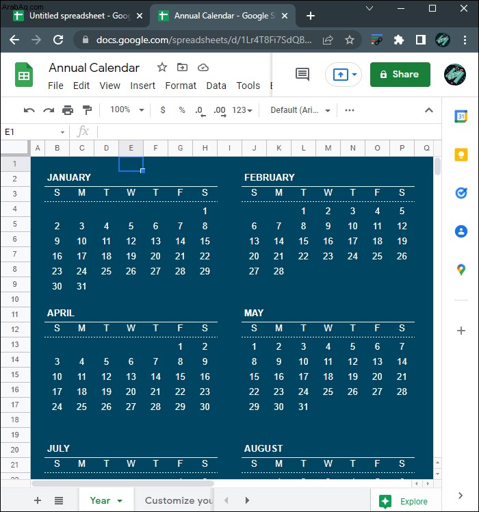Open Google Calendar side panel
The image size is (479, 512).
[x=461, y=116]
